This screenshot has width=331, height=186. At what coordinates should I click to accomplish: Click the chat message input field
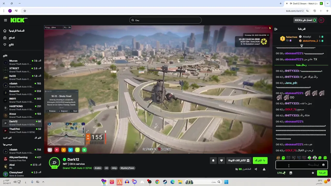pyautogui.click(x=302, y=165)
